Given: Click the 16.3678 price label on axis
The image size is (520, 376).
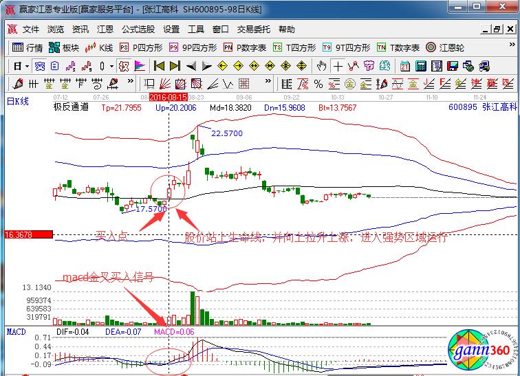Looking at the screenshot, I should (x=28, y=234).
